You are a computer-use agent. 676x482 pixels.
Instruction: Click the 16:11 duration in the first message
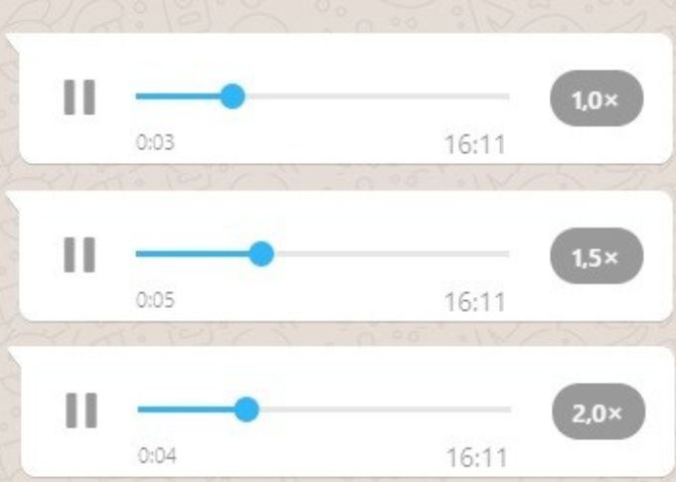click(474, 145)
